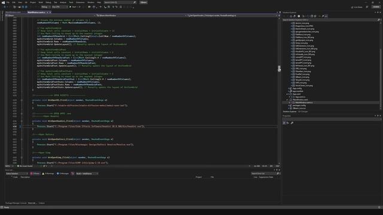Image resolution: width=383 pixels, height=215 pixels.
Task: Collapse the App.xaml node
Action: pyautogui.click(x=287, y=94)
